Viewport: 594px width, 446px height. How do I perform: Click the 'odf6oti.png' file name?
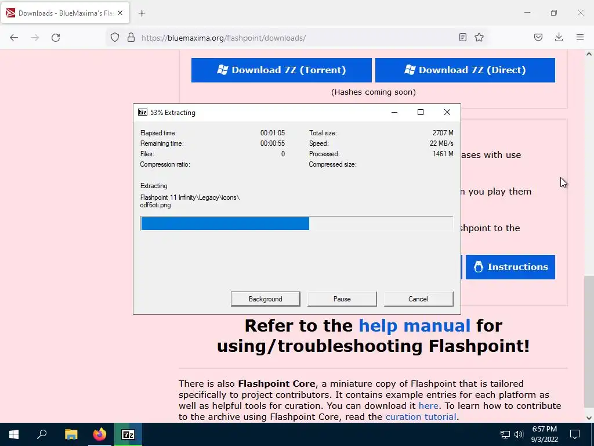tap(155, 205)
